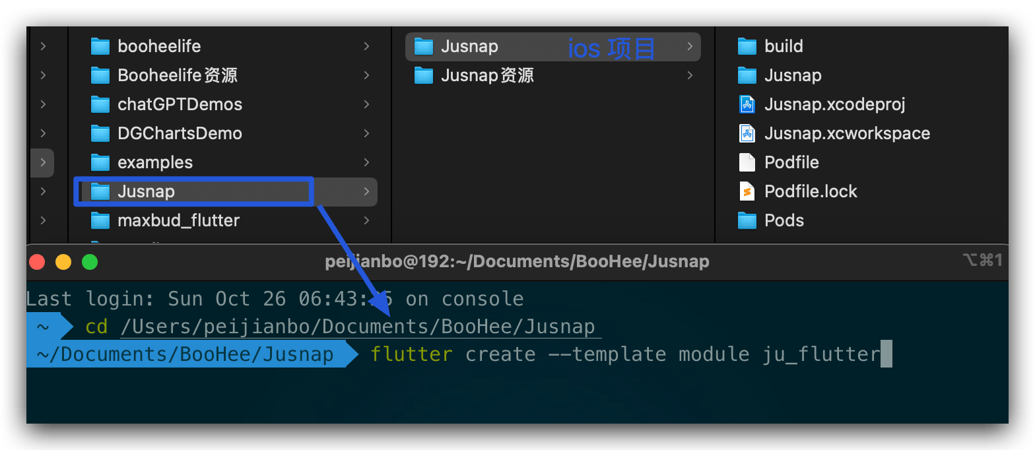The image size is (1035, 450).
Task: Click the terminal's yellow minimize button
Action: coord(63,262)
